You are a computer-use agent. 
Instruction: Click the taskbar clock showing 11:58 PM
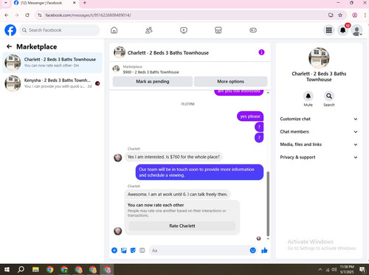pyautogui.click(x=347, y=269)
